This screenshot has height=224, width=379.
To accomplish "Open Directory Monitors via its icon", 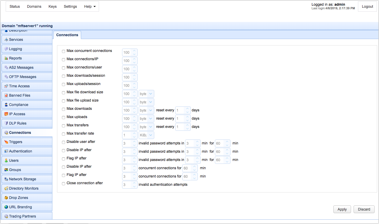I will 6,188.
